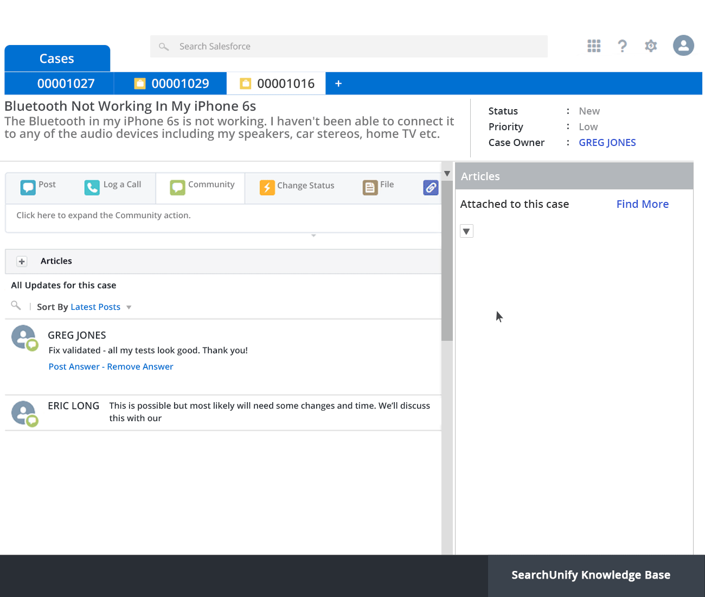
Task: Select case tab 00001016
Action: point(276,84)
